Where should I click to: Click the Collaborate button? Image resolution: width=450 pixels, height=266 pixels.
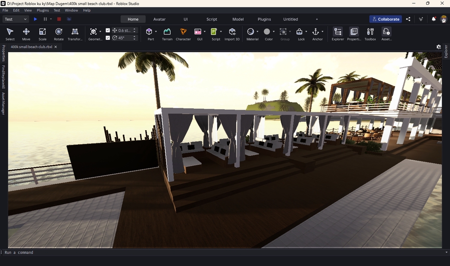click(x=385, y=19)
